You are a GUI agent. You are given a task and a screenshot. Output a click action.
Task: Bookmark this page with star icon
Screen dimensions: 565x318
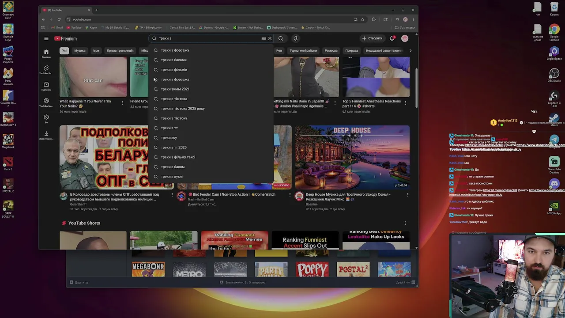coord(362,19)
